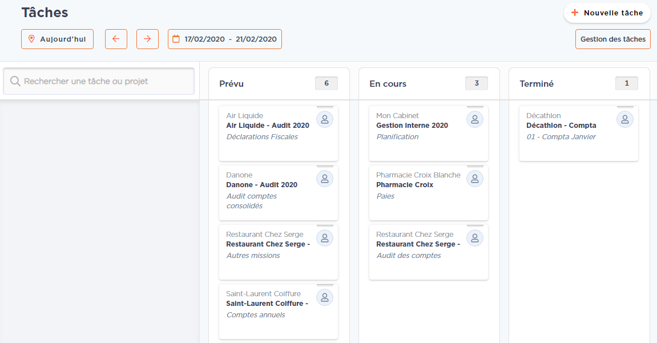
Task: Click the Mon Cabinet client name
Action: point(397,116)
